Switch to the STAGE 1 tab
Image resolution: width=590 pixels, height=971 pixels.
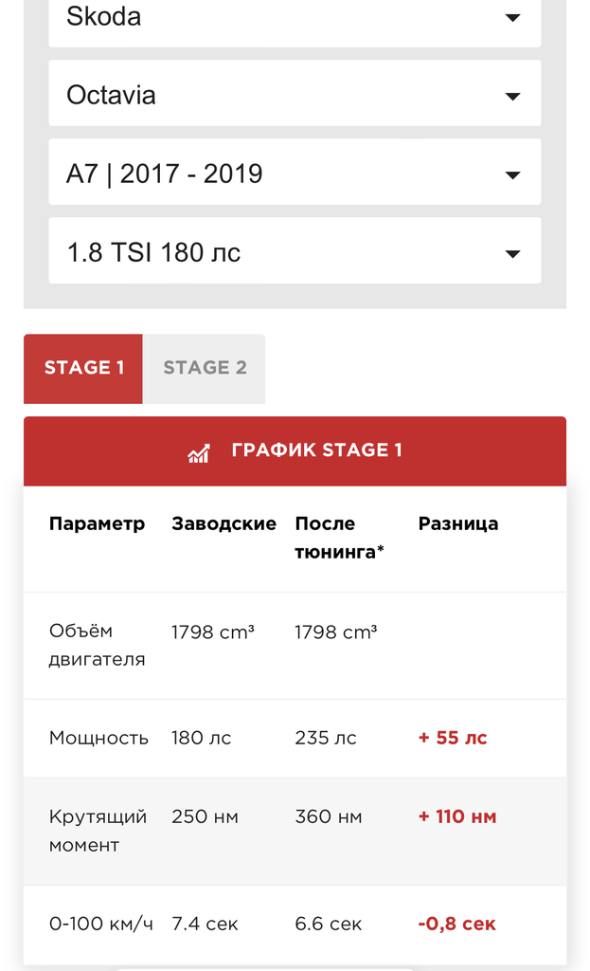[83, 368]
